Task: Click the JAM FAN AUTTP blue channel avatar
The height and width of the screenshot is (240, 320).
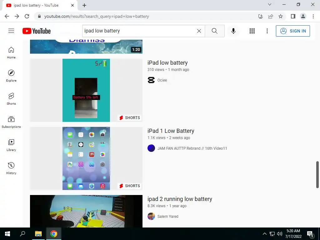Action: coord(151,148)
